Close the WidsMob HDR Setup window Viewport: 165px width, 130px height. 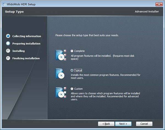tap(159, 4)
